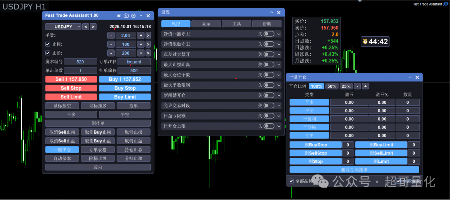Open 止损 presets arrow next to 100
450x200 pixels.
point(148,44)
